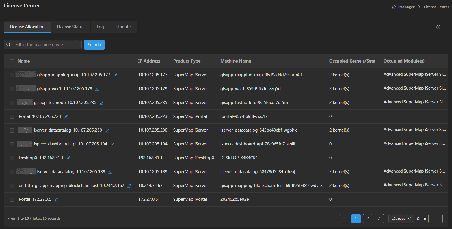
Task: Edit the ispeco-dashboard-api entry name
Action: click(x=112, y=144)
